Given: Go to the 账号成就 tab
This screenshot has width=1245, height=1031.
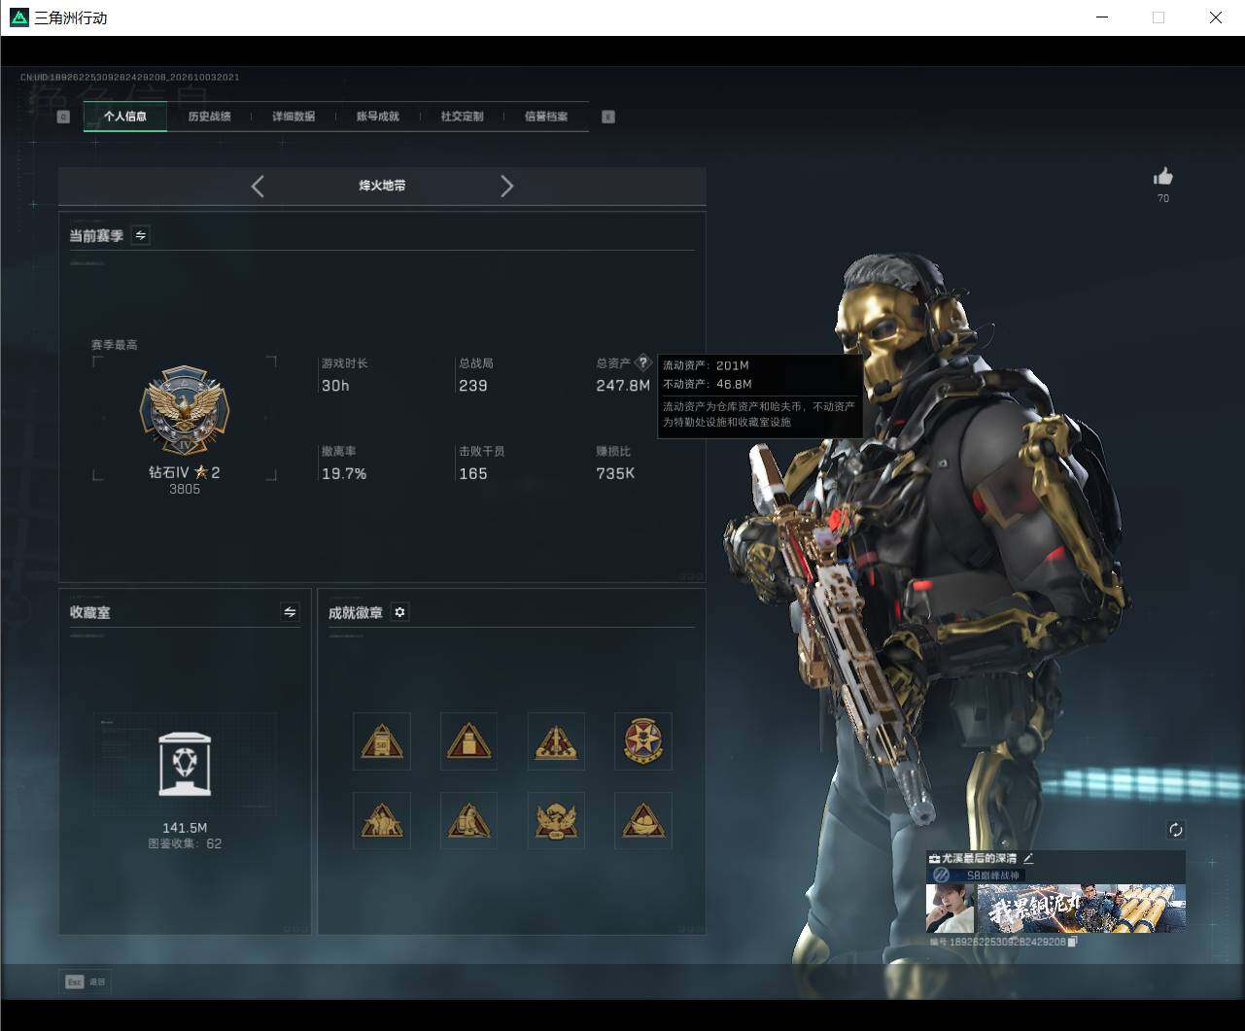Looking at the screenshot, I should [x=378, y=117].
